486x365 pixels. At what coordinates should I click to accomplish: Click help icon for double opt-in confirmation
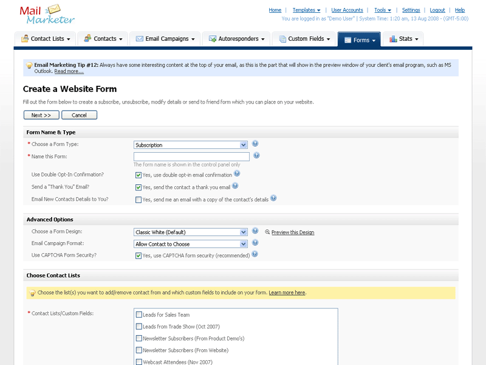237,174
